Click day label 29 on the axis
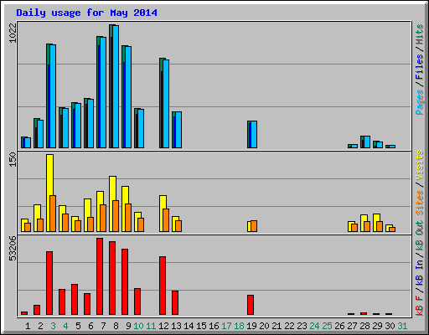This screenshot has height=335, width=429. coord(377,326)
